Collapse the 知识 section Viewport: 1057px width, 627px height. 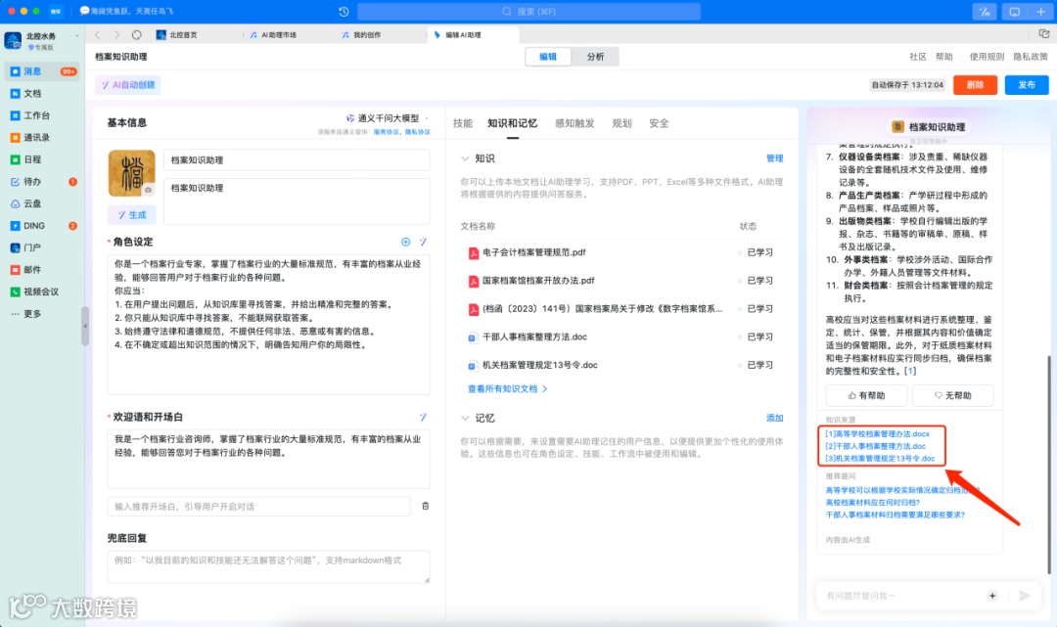465,158
